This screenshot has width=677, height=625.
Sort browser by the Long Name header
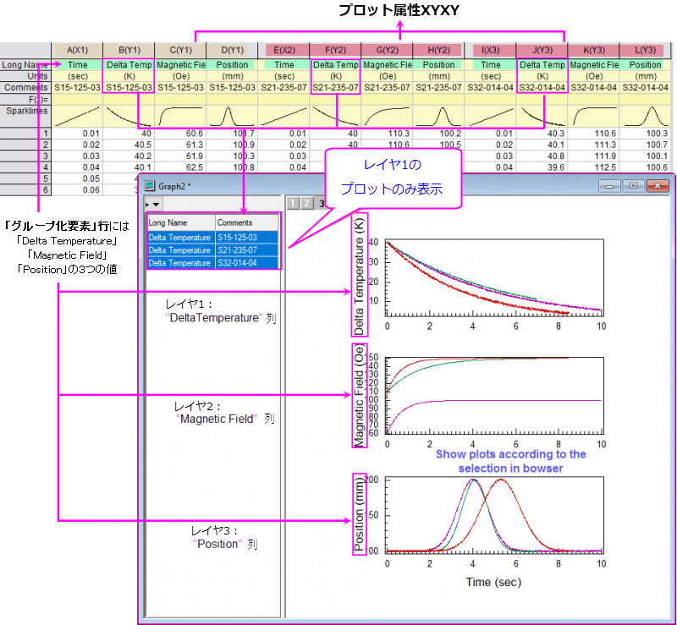pos(181,222)
